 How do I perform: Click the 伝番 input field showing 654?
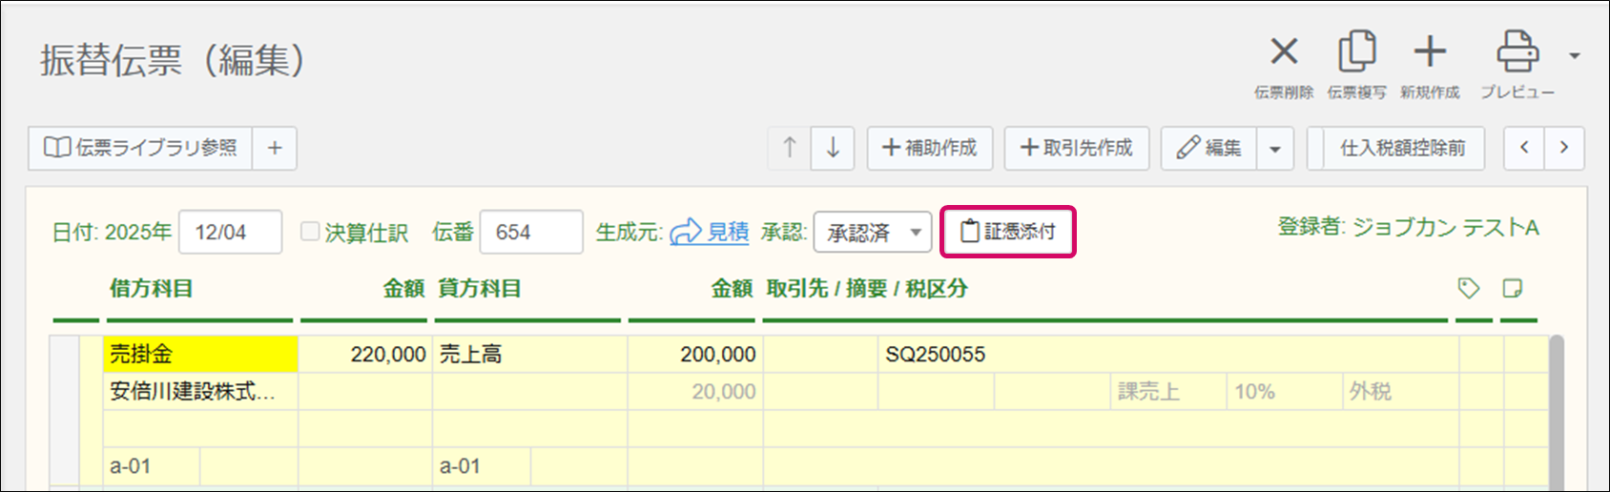531,233
